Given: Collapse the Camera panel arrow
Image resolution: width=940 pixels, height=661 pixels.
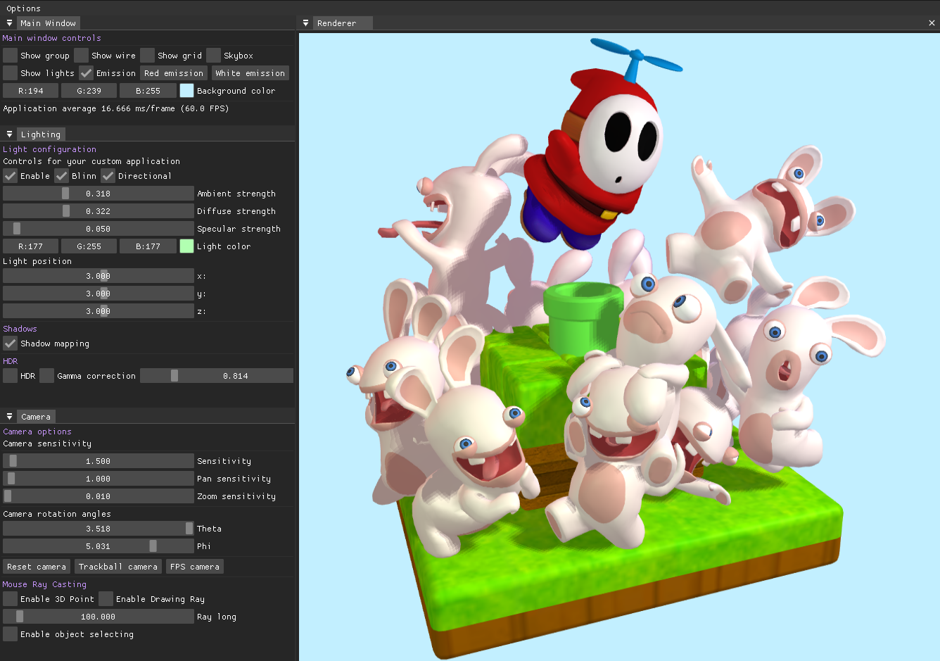Looking at the screenshot, I should tap(9, 417).
